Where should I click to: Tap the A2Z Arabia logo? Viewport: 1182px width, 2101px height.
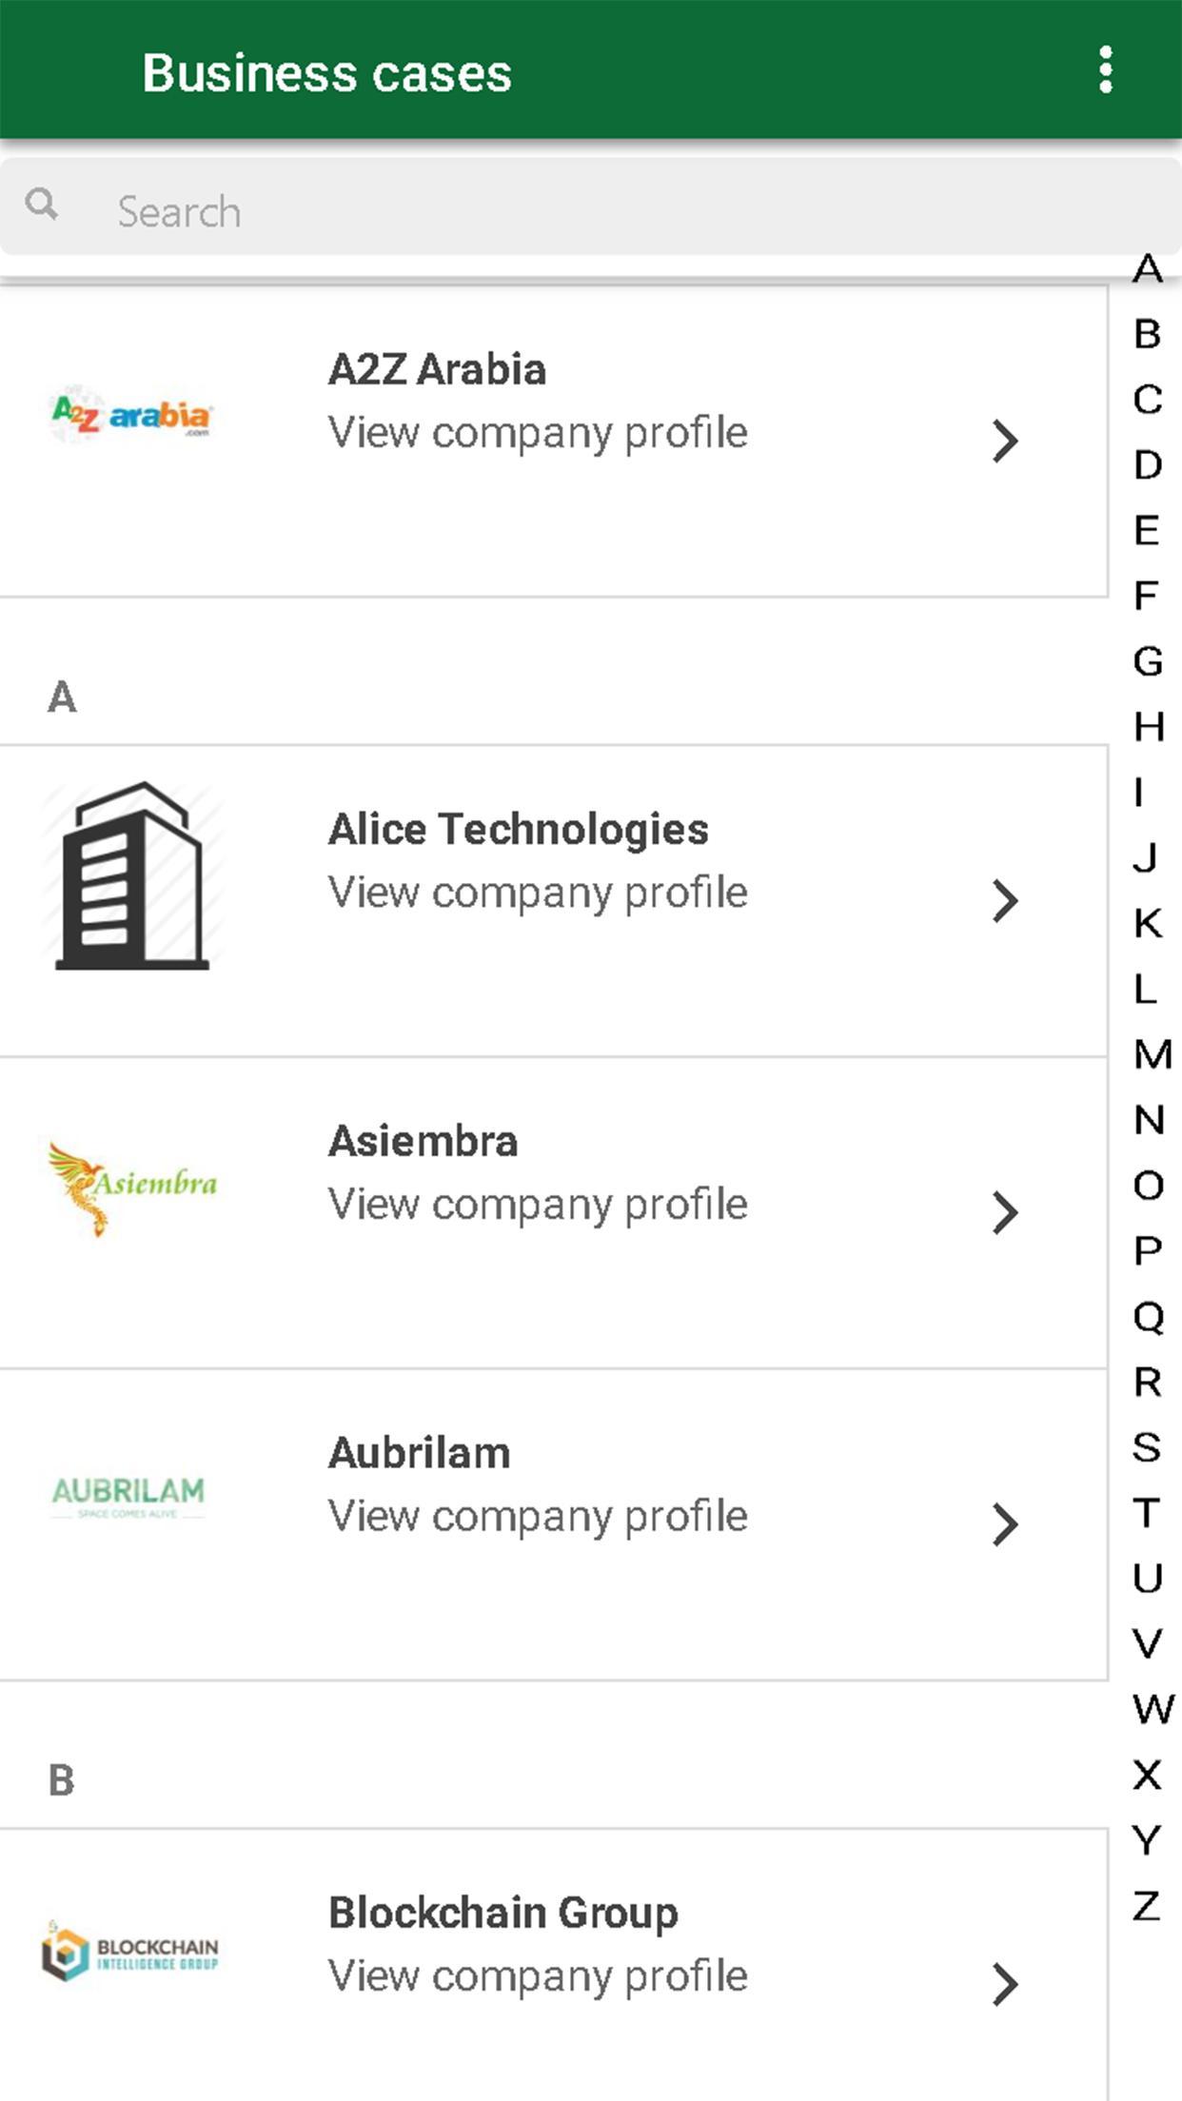131,417
